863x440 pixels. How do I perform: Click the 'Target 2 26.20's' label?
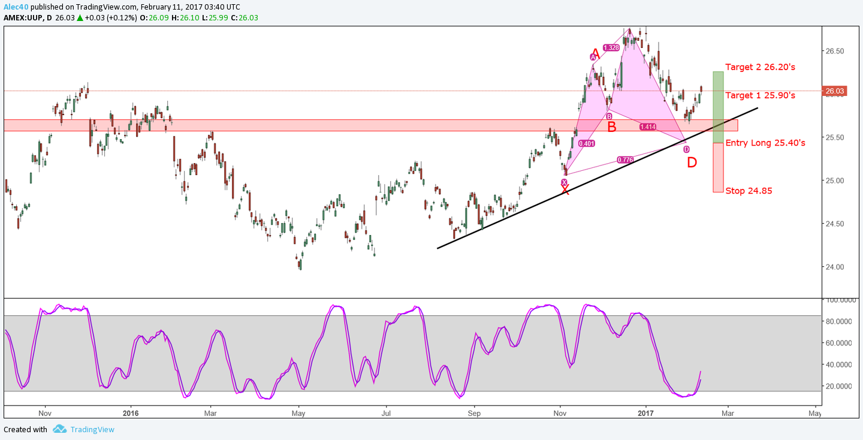click(760, 67)
